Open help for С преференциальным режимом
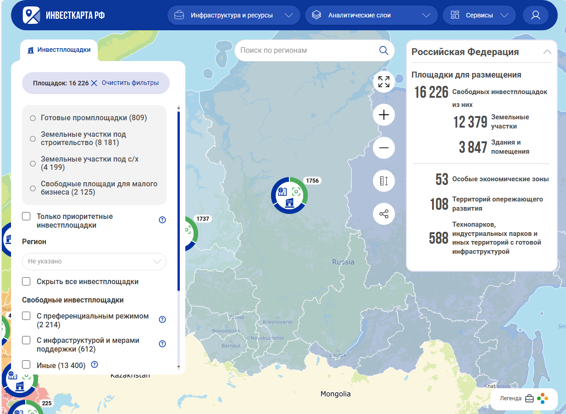Viewport: 566px width, 414px height. click(x=162, y=319)
